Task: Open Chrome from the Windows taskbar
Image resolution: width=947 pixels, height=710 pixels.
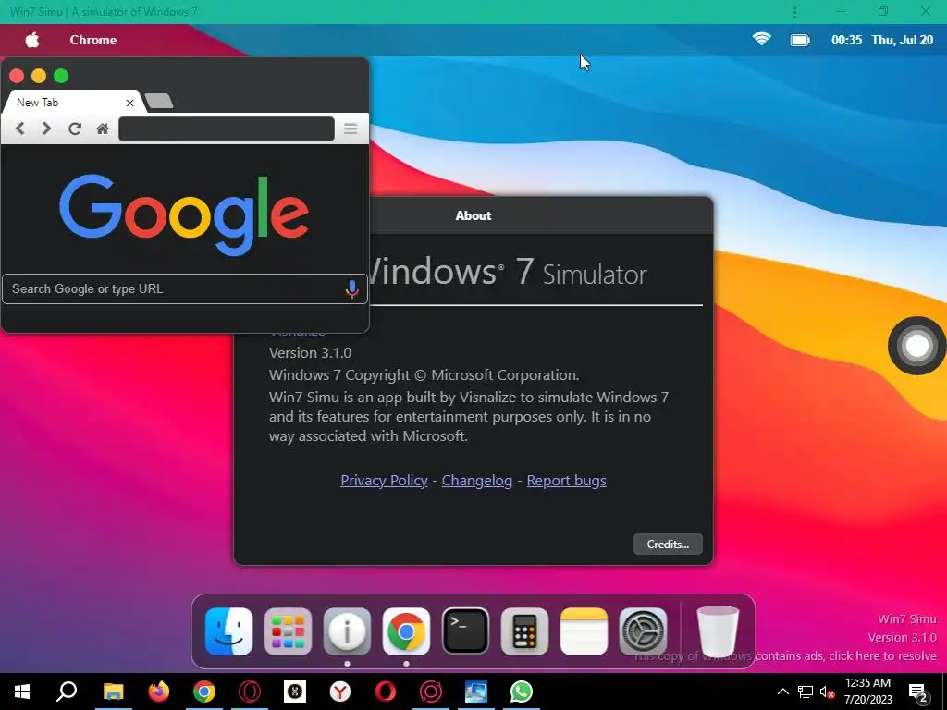Action: pyautogui.click(x=204, y=692)
